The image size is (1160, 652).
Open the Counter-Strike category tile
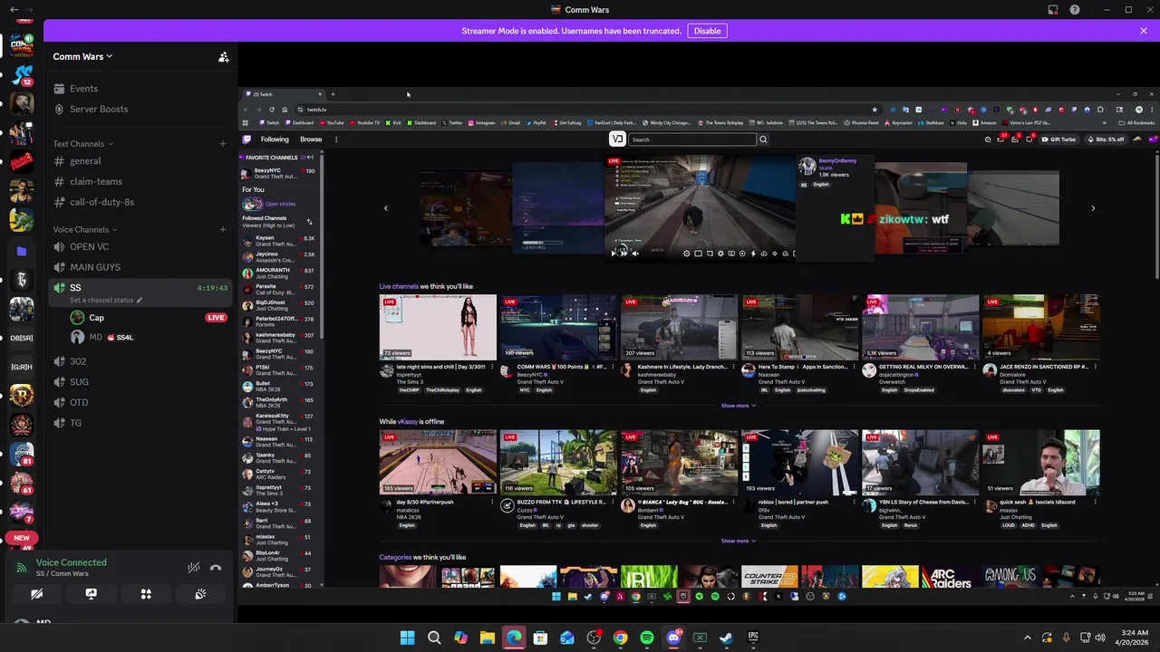coord(769,577)
